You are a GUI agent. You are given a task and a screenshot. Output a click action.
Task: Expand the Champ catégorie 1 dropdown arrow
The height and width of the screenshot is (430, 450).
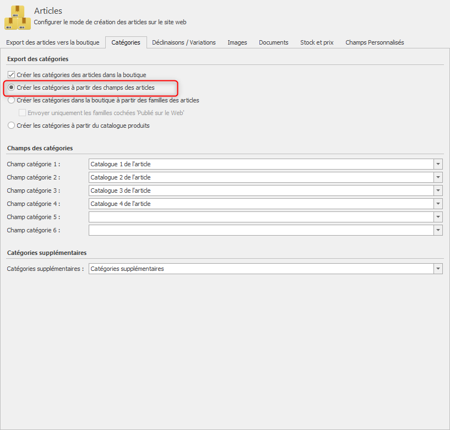[438, 164]
